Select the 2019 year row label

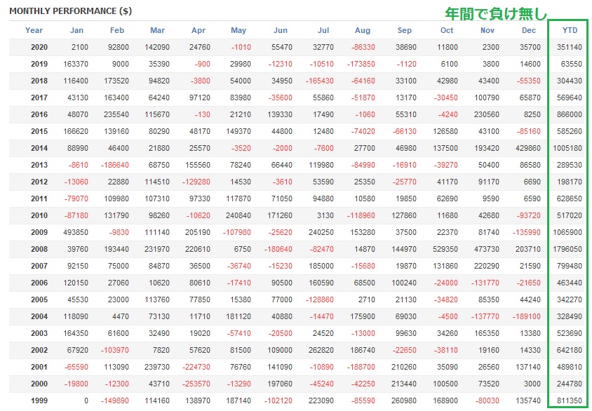(39, 64)
